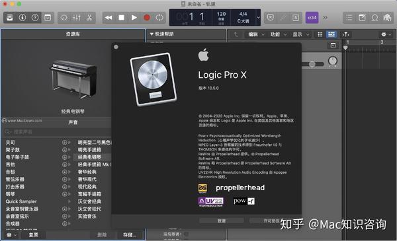Expand the 吉他 category arrow
This screenshot has width=397, height=241.
click(x=69, y=164)
